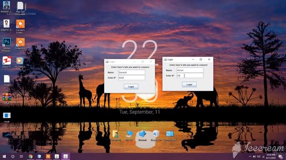This screenshot has height=160, width=286.
Task: Select the Icecream Screen Recorder desktop shortcut
Action: point(20,27)
